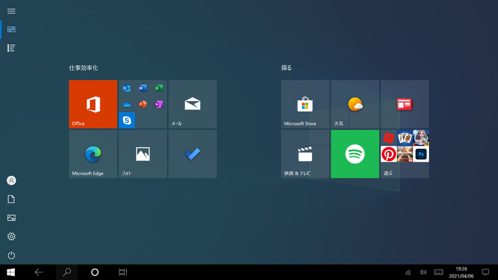Click the Windows Start button

tap(11, 273)
